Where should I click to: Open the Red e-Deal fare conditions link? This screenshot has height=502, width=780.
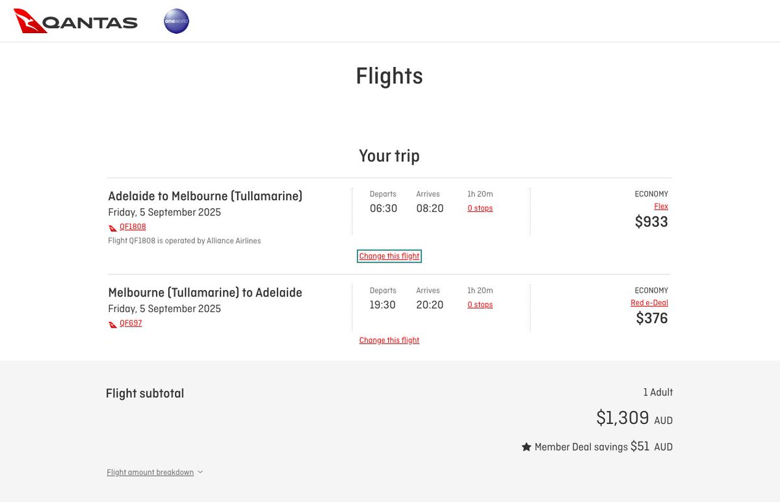coord(649,303)
